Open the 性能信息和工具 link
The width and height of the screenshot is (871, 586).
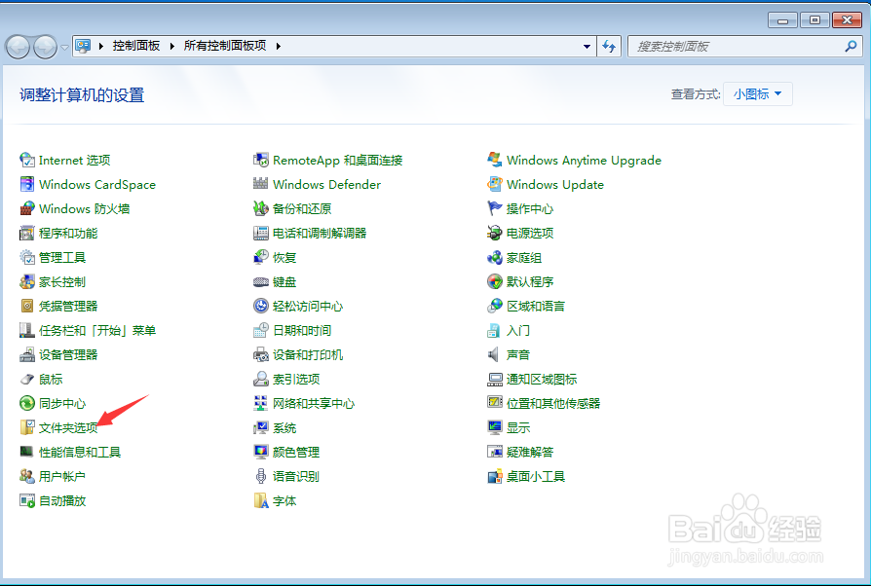pyautogui.click(x=80, y=453)
